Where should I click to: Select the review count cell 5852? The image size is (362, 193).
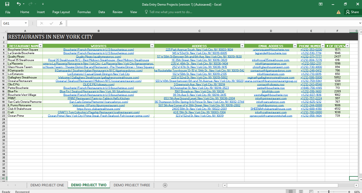pyautogui.click(x=337, y=77)
